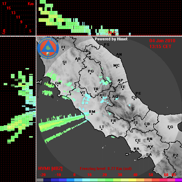
Task: Click the -10 value on the dBZ scale
Action: click(58, 175)
